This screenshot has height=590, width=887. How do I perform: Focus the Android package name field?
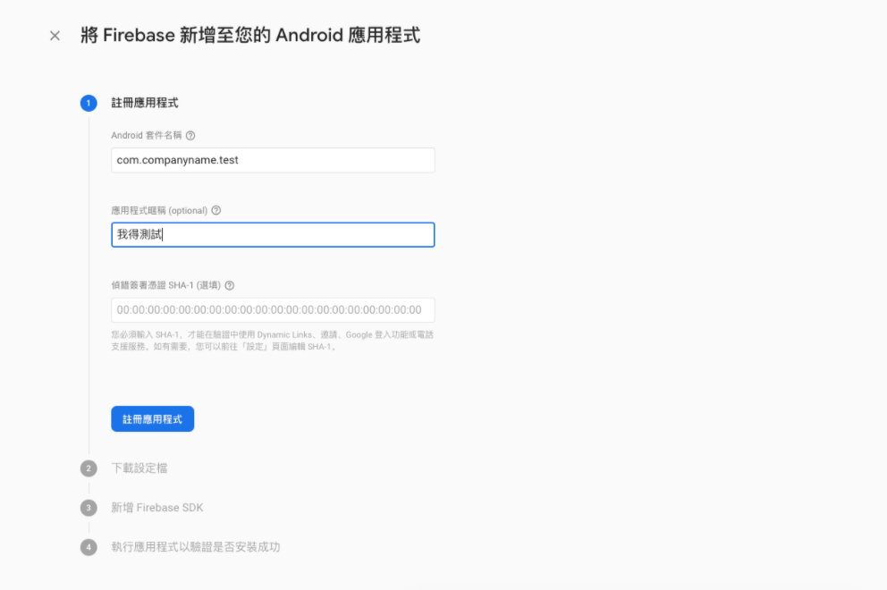click(x=273, y=160)
